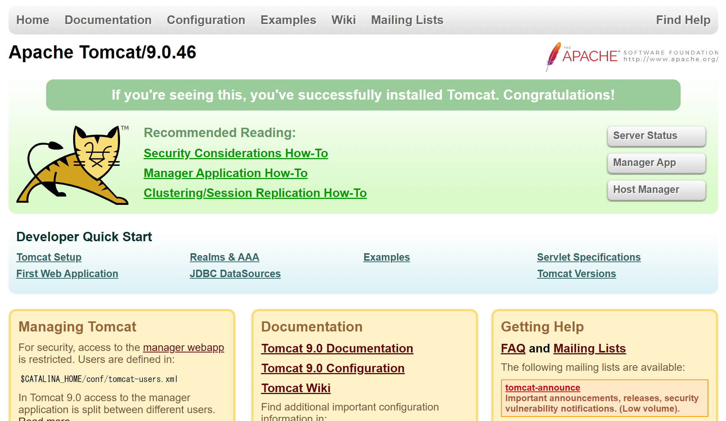
Task: Click the JDBC DataSources link
Action: (235, 274)
